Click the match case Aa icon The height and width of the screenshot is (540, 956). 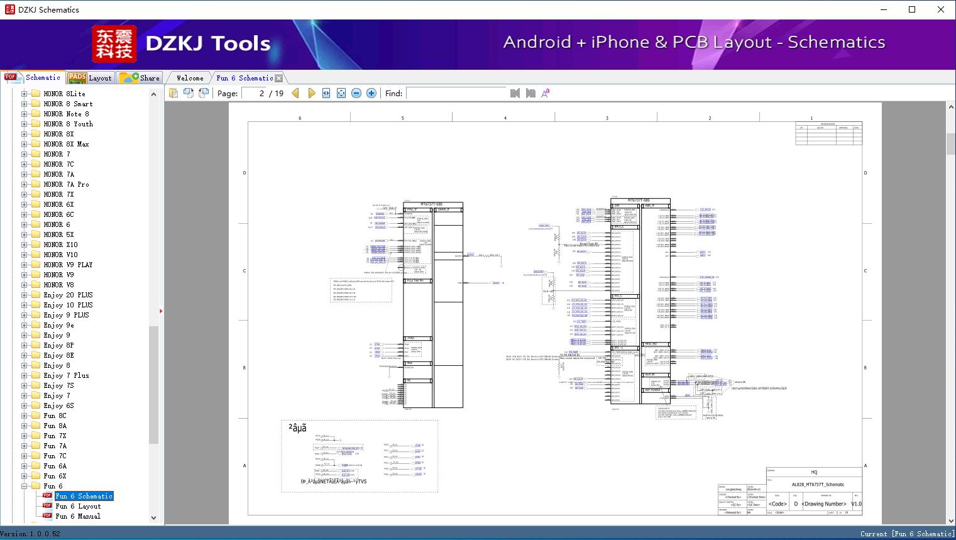click(x=546, y=93)
